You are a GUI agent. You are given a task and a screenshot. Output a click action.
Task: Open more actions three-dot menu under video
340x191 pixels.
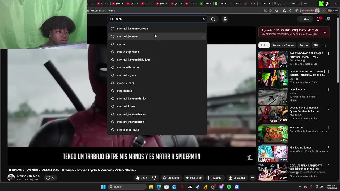click(x=252, y=178)
